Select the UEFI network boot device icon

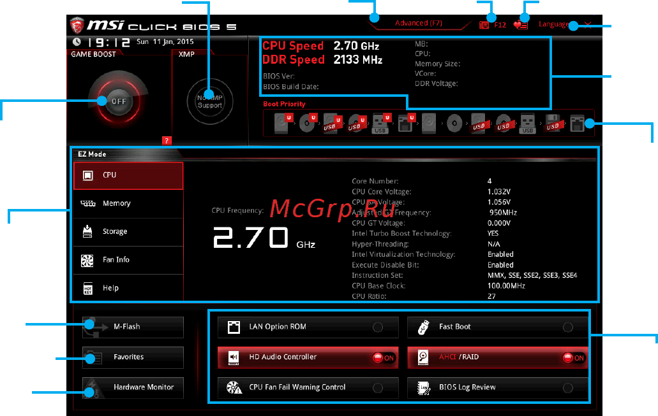[x=406, y=124]
